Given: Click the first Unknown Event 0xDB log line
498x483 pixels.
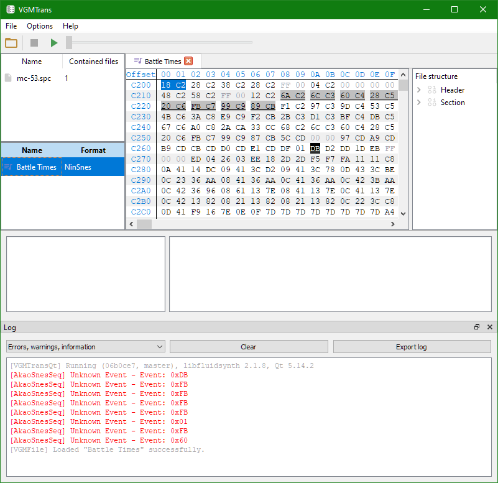Looking at the screenshot, I should click(x=99, y=375).
